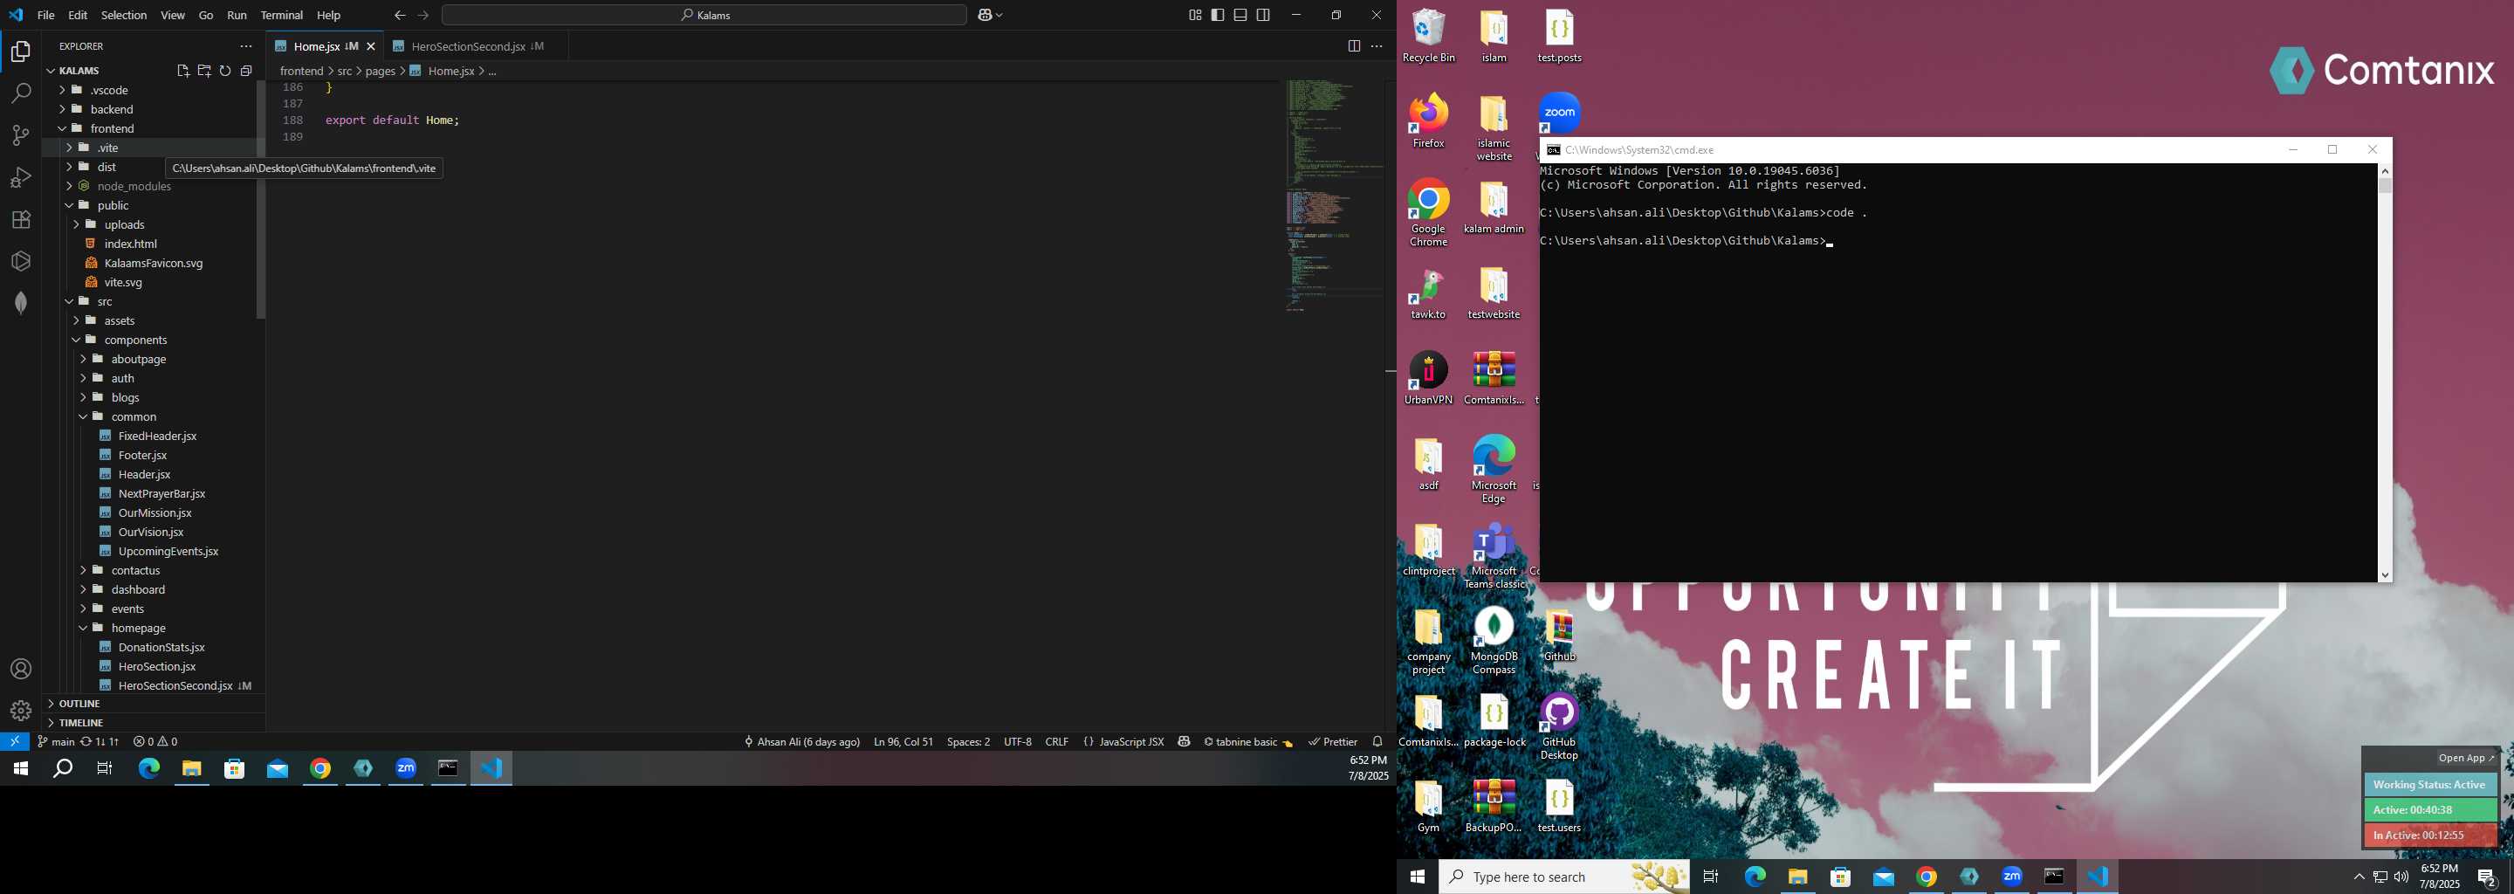Image resolution: width=2514 pixels, height=894 pixels.
Task: Open editor More Actions ellipsis
Action: 1377,46
